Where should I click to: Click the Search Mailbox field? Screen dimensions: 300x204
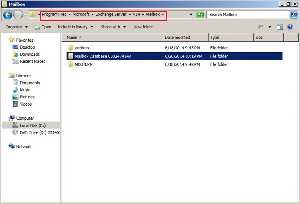pos(248,15)
